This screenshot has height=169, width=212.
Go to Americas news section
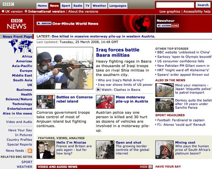24,61
